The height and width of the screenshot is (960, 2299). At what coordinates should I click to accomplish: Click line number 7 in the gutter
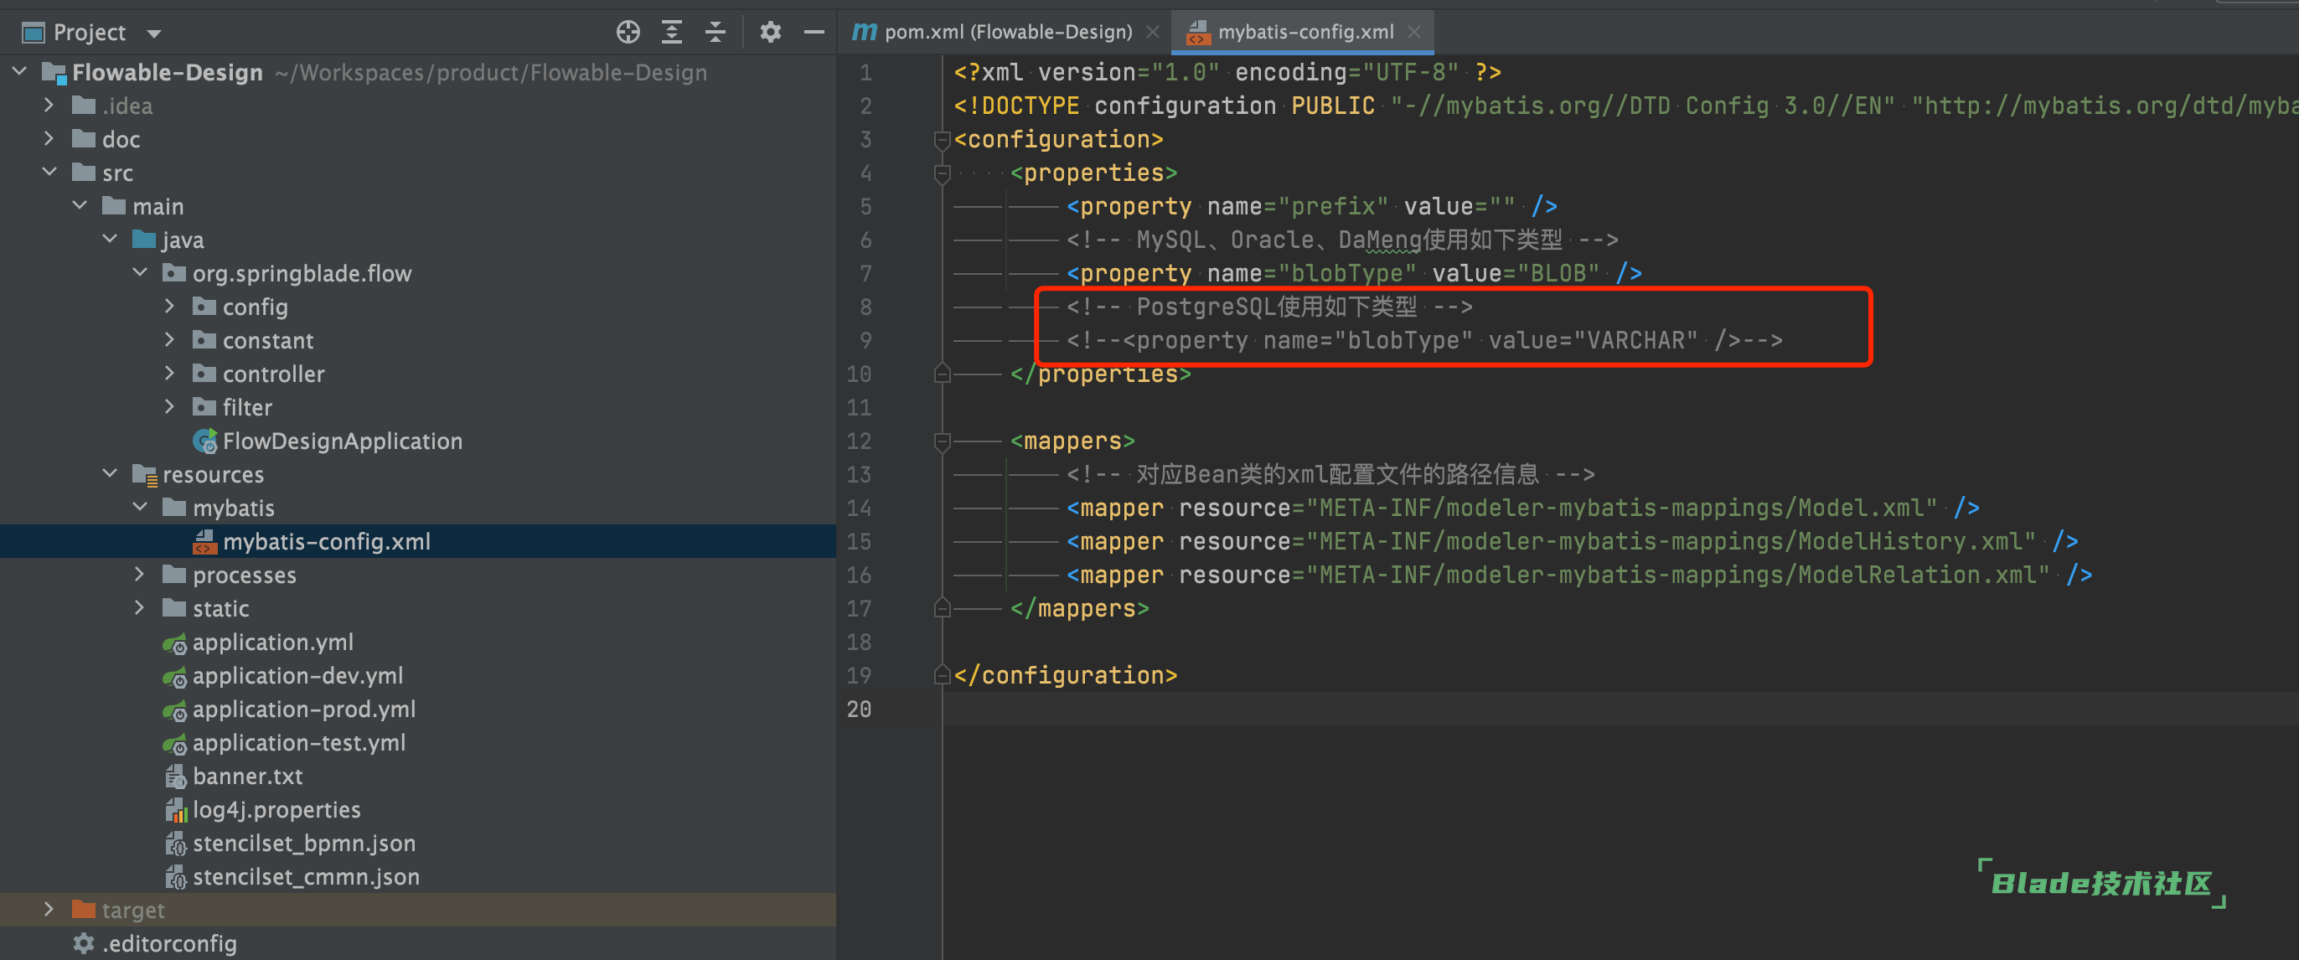point(865,273)
